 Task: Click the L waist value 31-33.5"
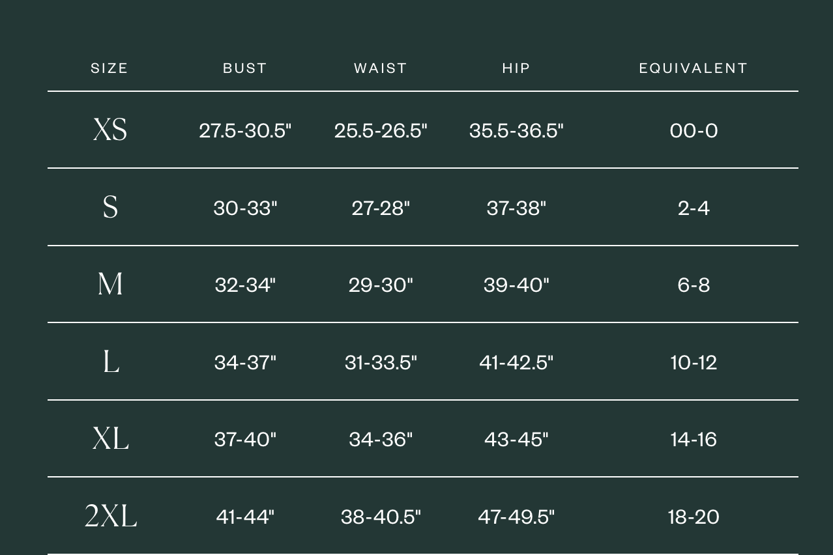(381, 363)
